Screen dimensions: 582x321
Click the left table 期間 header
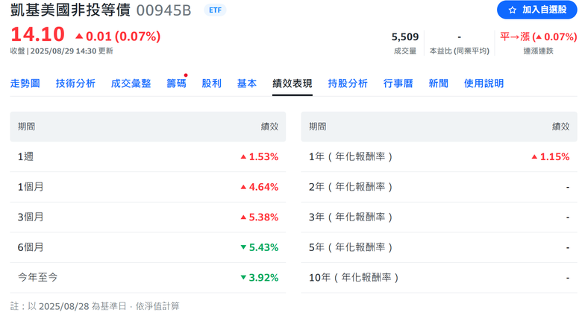pyautogui.click(x=26, y=127)
